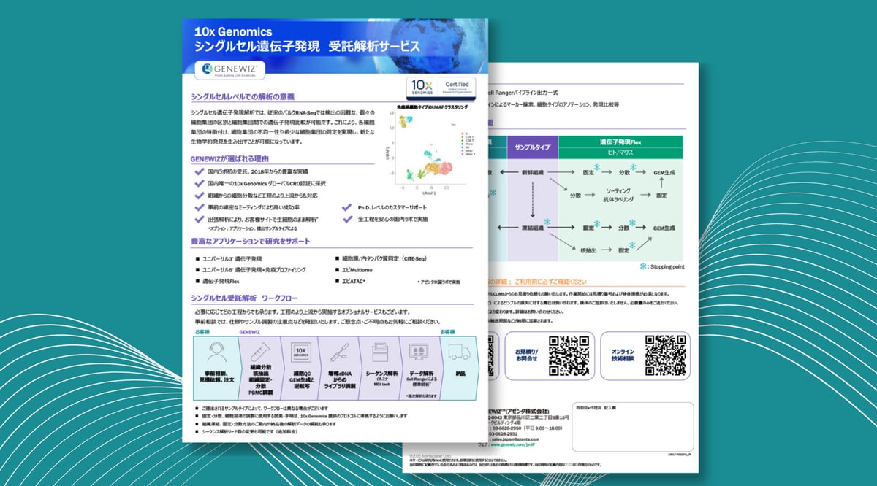Click the UMAP clustering scatter plot
The height and width of the screenshot is (486, 877).
(431, 149)
